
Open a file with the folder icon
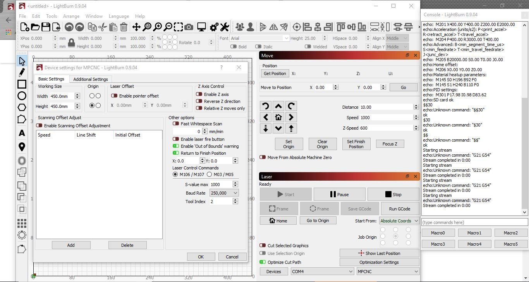(x=35, y=27)
